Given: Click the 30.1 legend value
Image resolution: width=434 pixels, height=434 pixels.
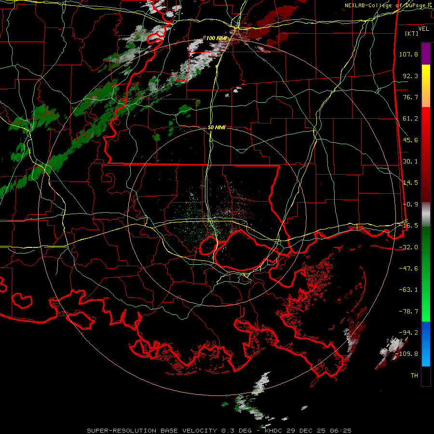Looking at the screenshot, I should point(410,162).
